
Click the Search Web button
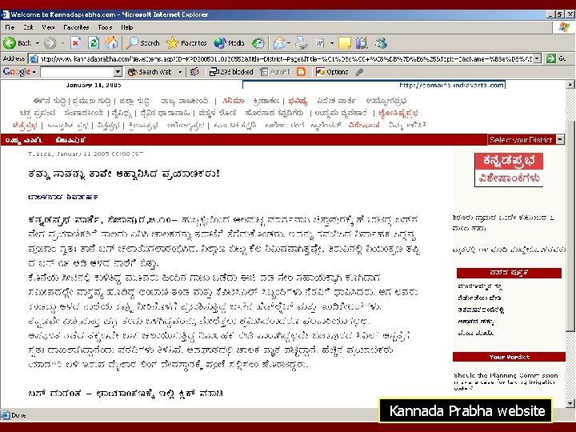(150, 72)
